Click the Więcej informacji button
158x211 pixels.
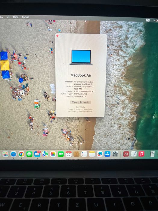pyautogui.click(x=80, y=102)
